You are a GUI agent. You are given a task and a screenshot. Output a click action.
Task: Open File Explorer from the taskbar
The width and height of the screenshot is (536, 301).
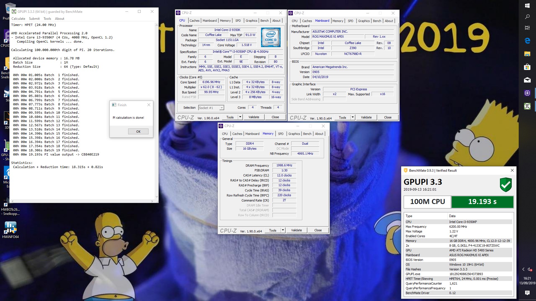527,54
